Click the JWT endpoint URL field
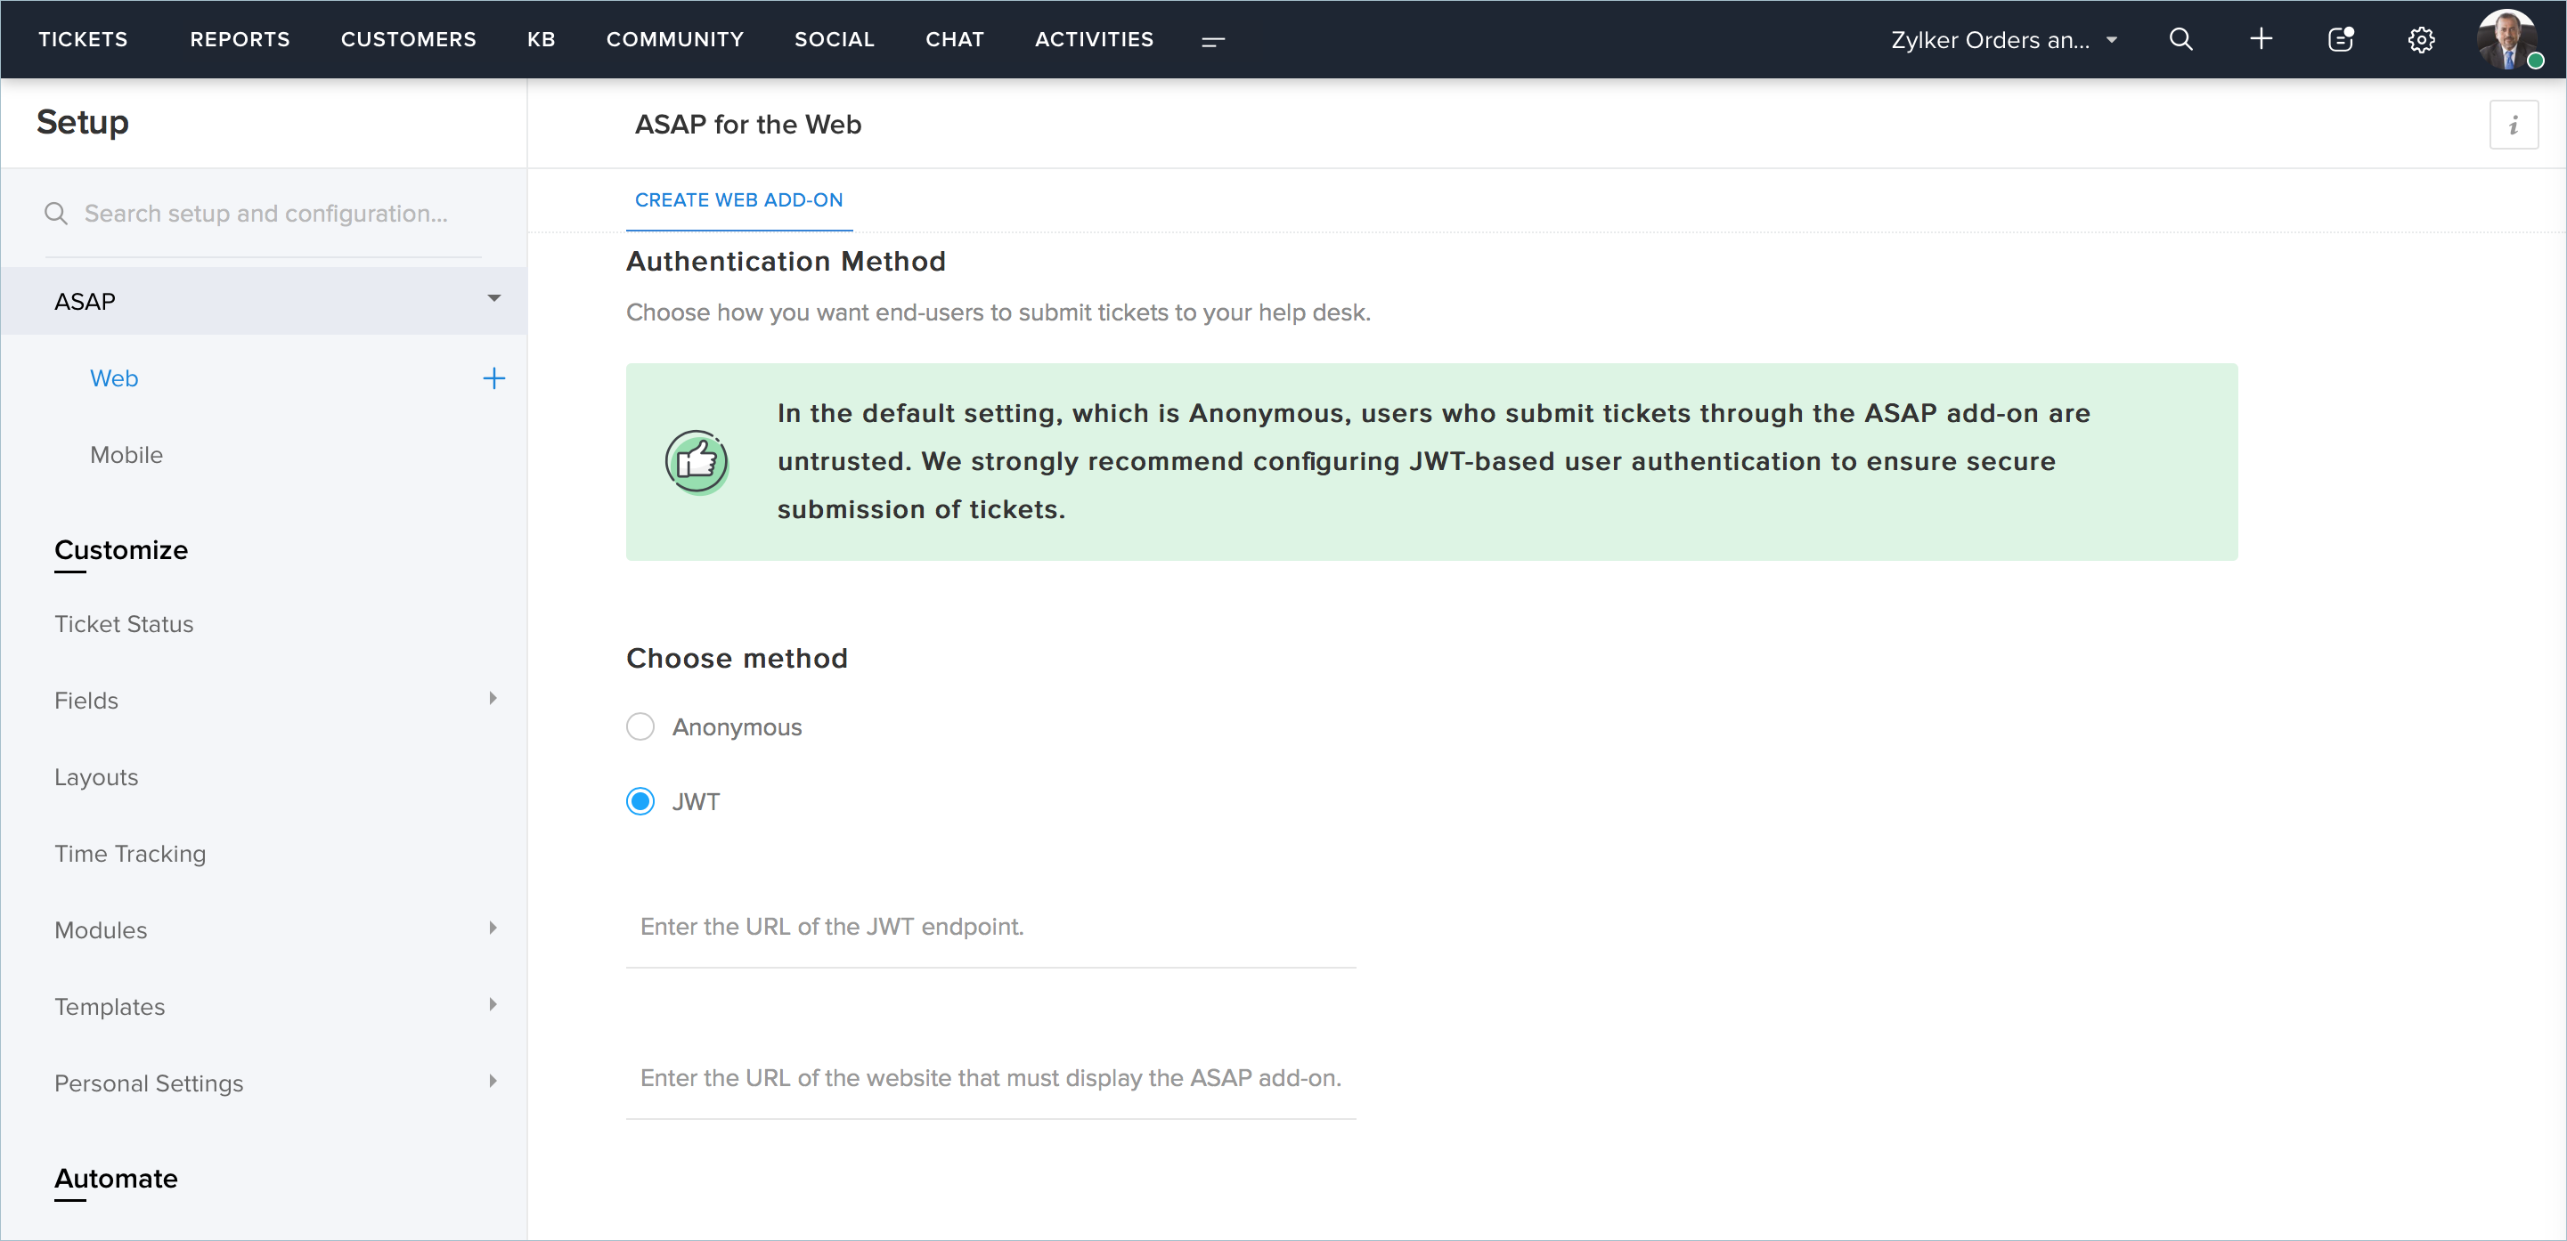Image resolution: width=2567 pixels, height=1241 pixels. (x=990, y=928)
